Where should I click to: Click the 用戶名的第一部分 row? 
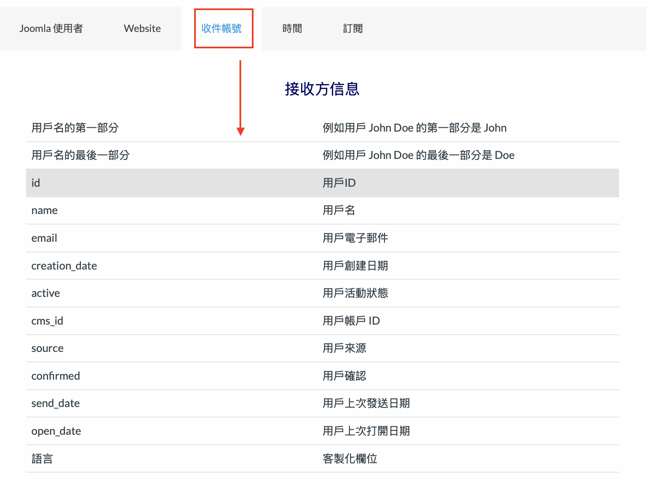75,128
